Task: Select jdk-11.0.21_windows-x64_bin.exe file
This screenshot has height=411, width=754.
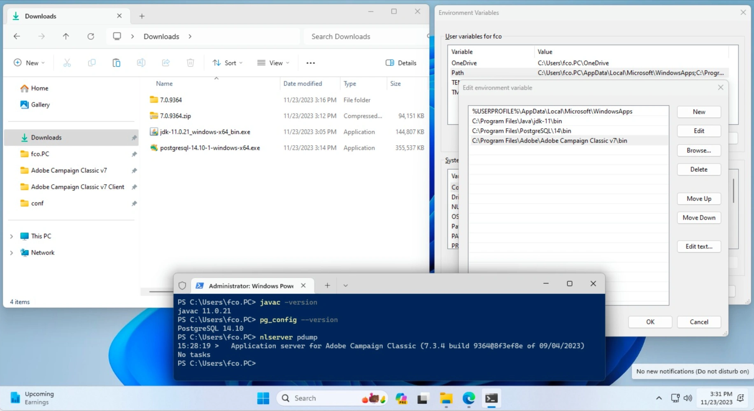Action: (x=205, y=132)
